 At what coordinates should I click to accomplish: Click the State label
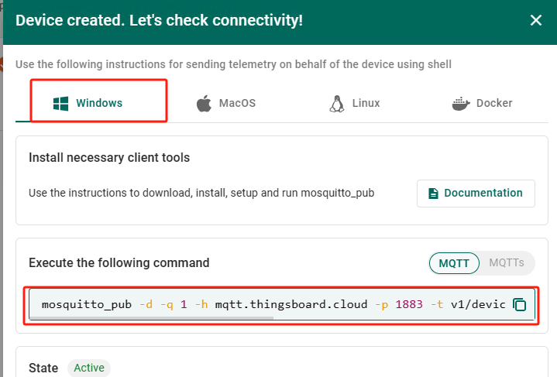pyautogui.click(x=43, y=368)
